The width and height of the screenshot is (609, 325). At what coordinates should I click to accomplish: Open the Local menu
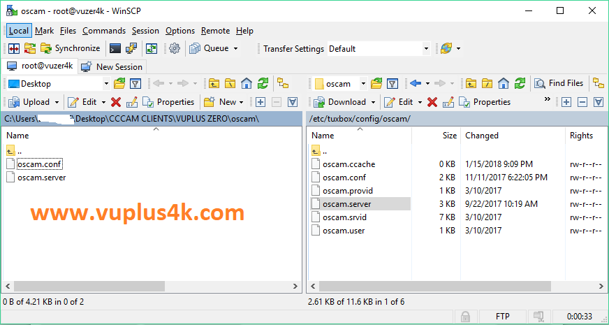coord(19,31)
